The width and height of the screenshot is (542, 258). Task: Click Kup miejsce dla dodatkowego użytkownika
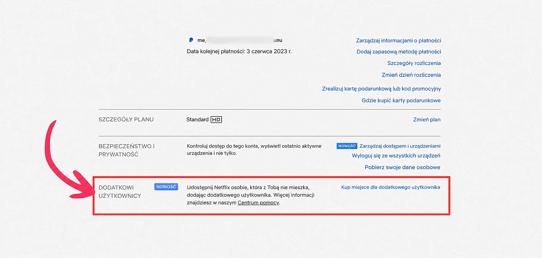[390, 187]
